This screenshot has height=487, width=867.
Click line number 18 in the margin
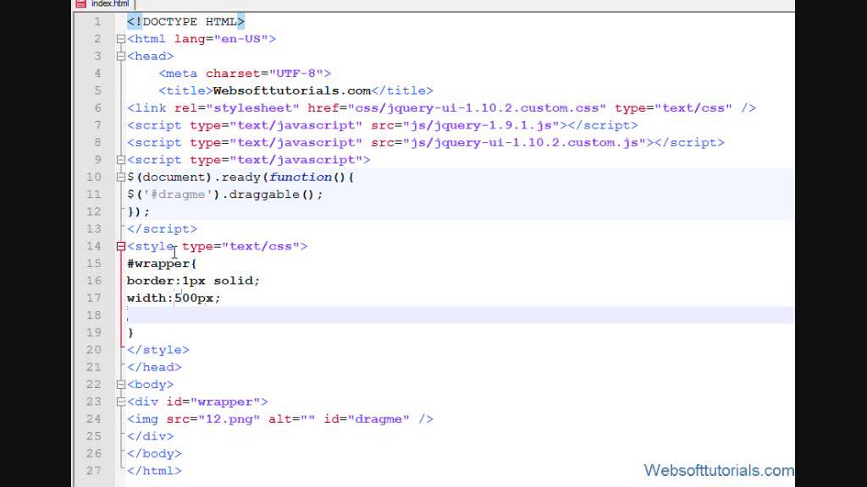click(93, 315)
